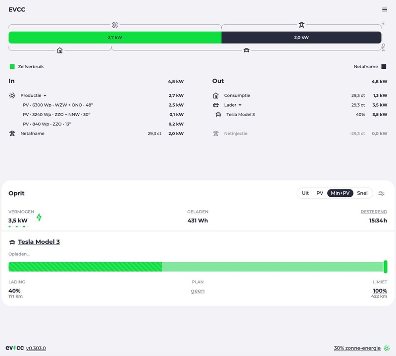Click the pylon icon beside Netafname row
This screenshot has width=396, height=356.
point(12,133)
